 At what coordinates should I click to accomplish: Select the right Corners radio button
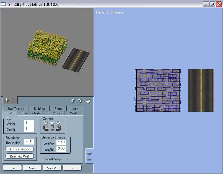(58, 122)
